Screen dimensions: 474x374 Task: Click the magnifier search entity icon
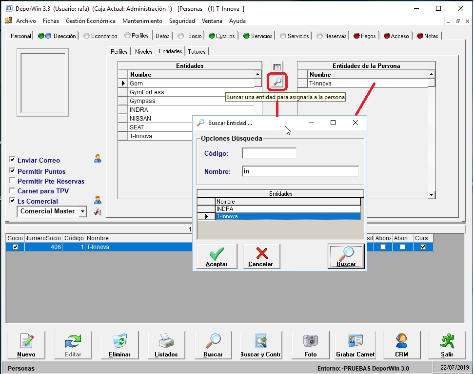click(277, 82)
